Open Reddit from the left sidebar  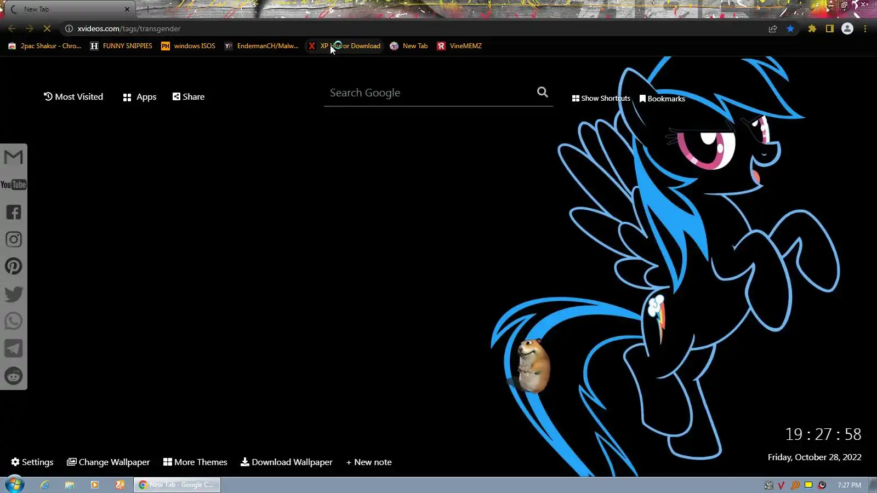click(x=14, y=376)
